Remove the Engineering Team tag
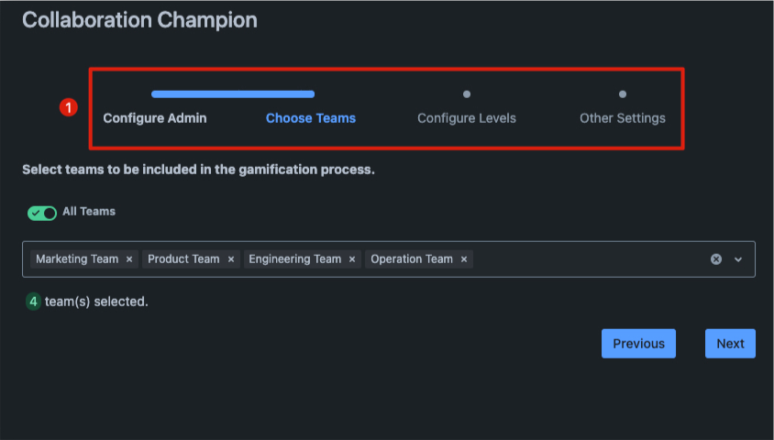The width and height of the screenshot is (774, 440). pos(352,259)
